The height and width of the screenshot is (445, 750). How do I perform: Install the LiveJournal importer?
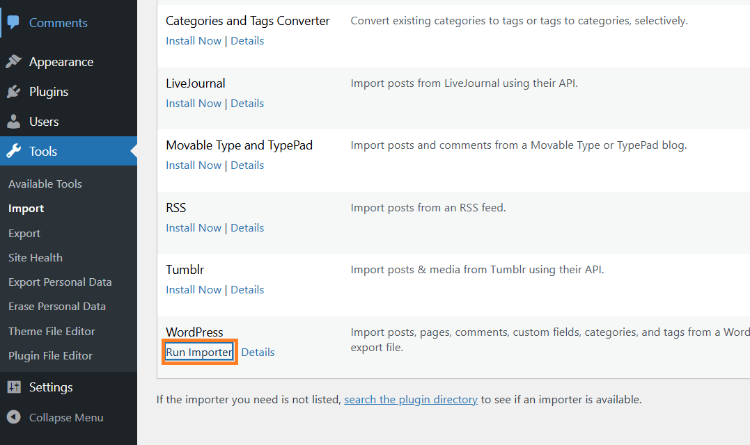click(193, 103)
